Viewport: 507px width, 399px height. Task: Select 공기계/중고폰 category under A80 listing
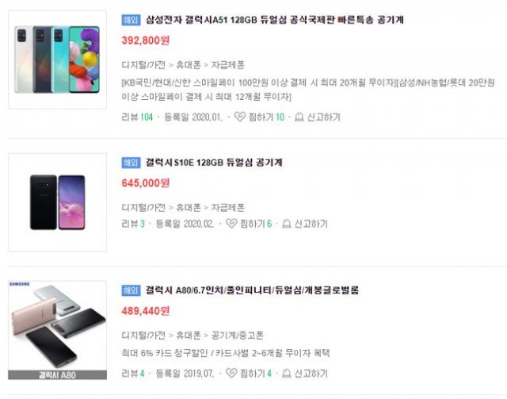tap(238, 336)
